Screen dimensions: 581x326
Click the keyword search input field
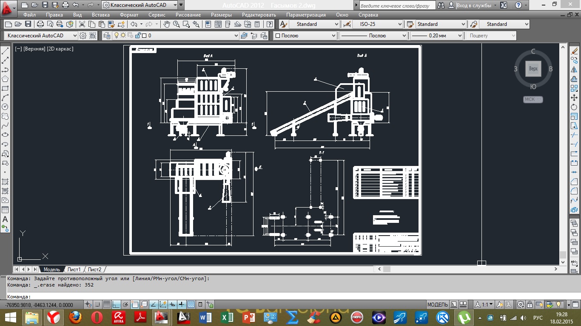(x=397, y=6)
